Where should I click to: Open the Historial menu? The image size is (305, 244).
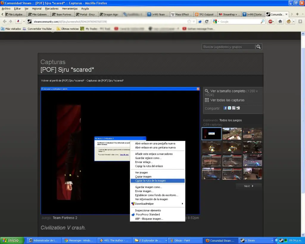tap(37, 9)
